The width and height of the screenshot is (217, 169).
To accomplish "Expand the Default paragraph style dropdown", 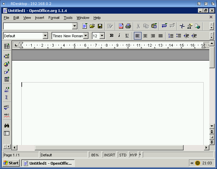I will click(45, 36).
